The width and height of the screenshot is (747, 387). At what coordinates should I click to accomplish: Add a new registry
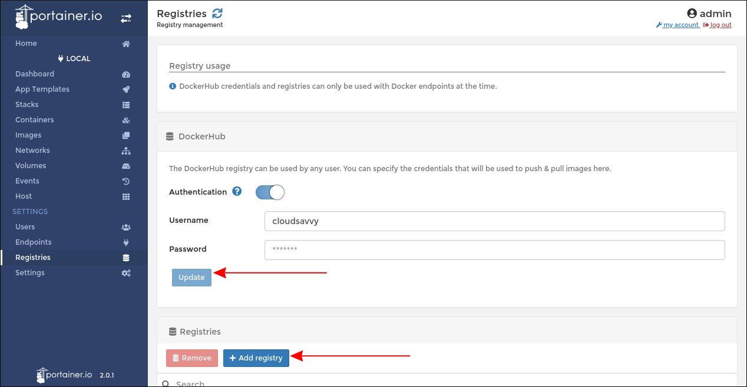256,358
